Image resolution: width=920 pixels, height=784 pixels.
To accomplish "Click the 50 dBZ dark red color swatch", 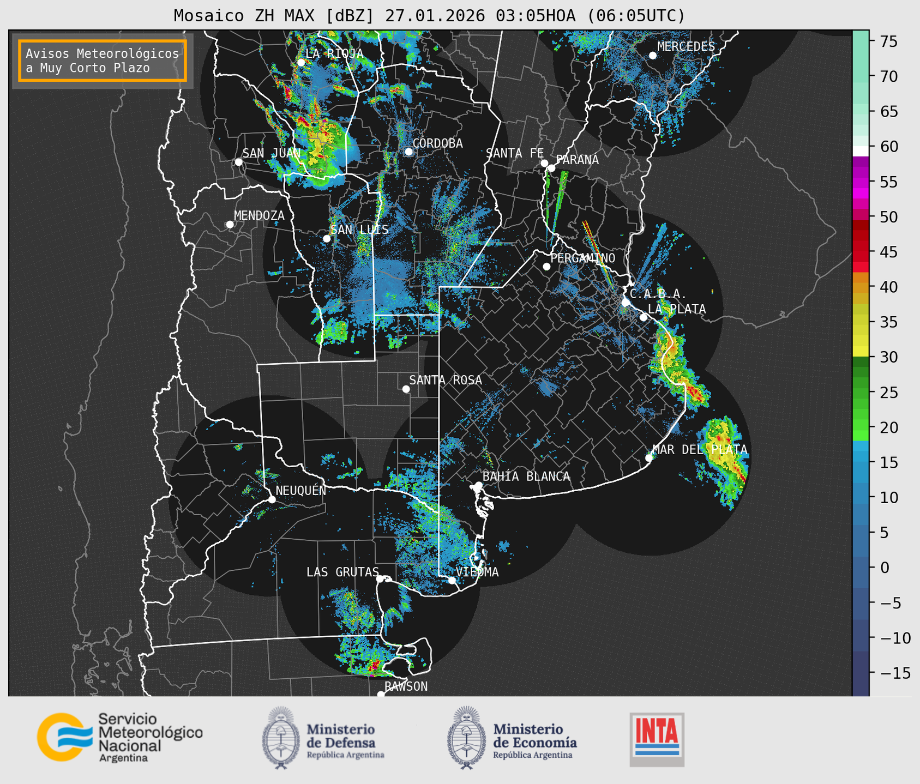I will [x=861, y=225].
